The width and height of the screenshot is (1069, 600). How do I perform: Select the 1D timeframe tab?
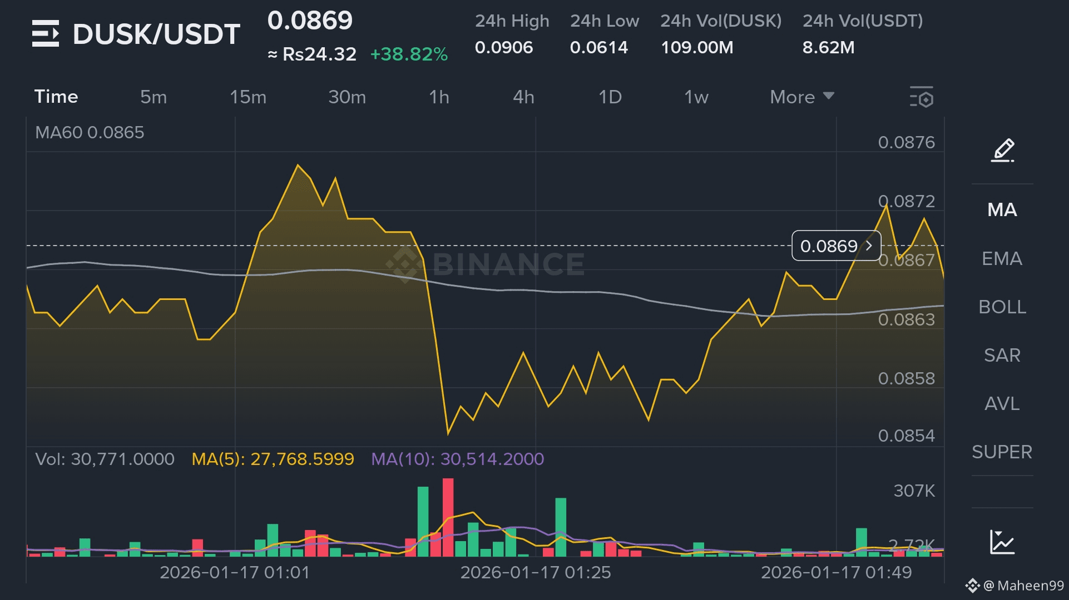coord(610,97)
